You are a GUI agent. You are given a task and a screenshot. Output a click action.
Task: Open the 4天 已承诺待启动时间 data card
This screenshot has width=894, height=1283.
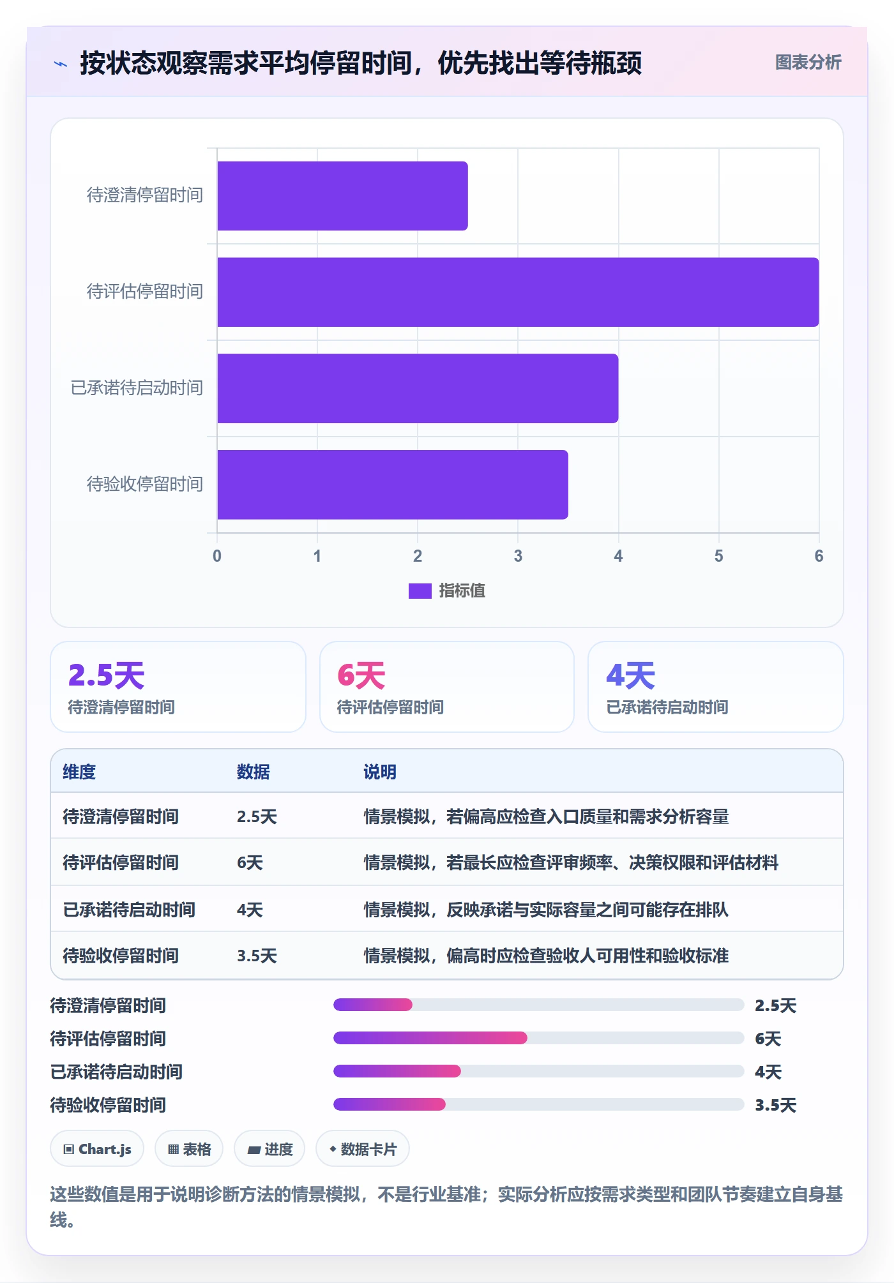click(x=716, y=687)
